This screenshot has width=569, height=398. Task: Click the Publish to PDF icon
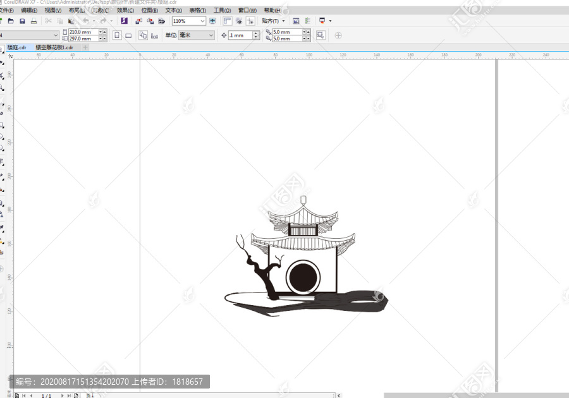point(161,21)
